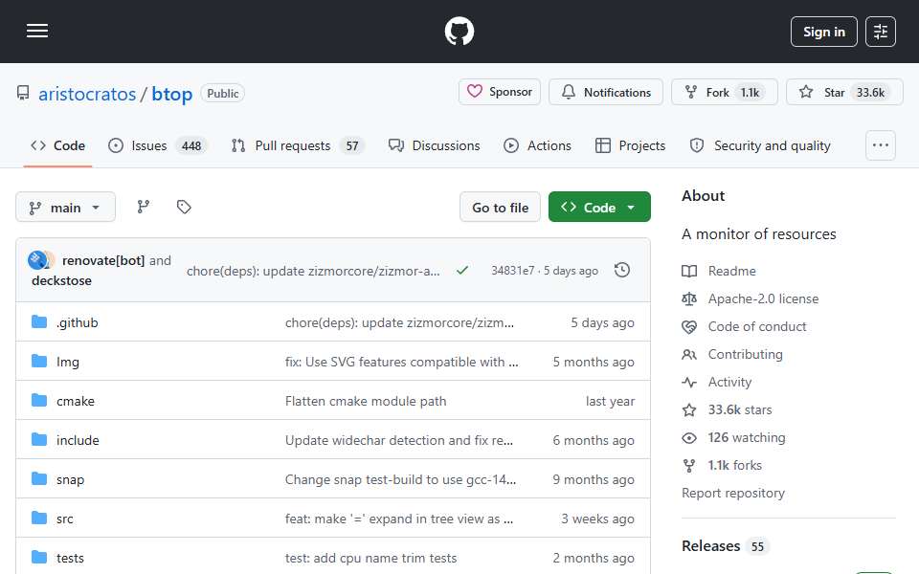Image resolution: width=919 pixels, height=574 pixels.
Task: View commit history clock icon
Action: coord(622,270)
